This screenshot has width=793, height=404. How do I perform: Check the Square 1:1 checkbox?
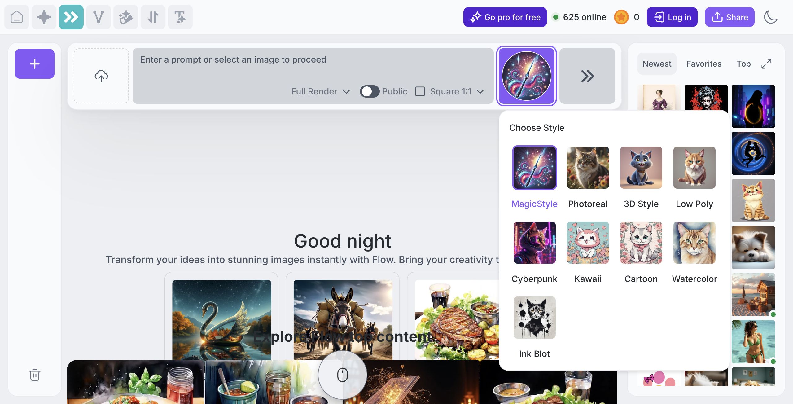(420, 91)
